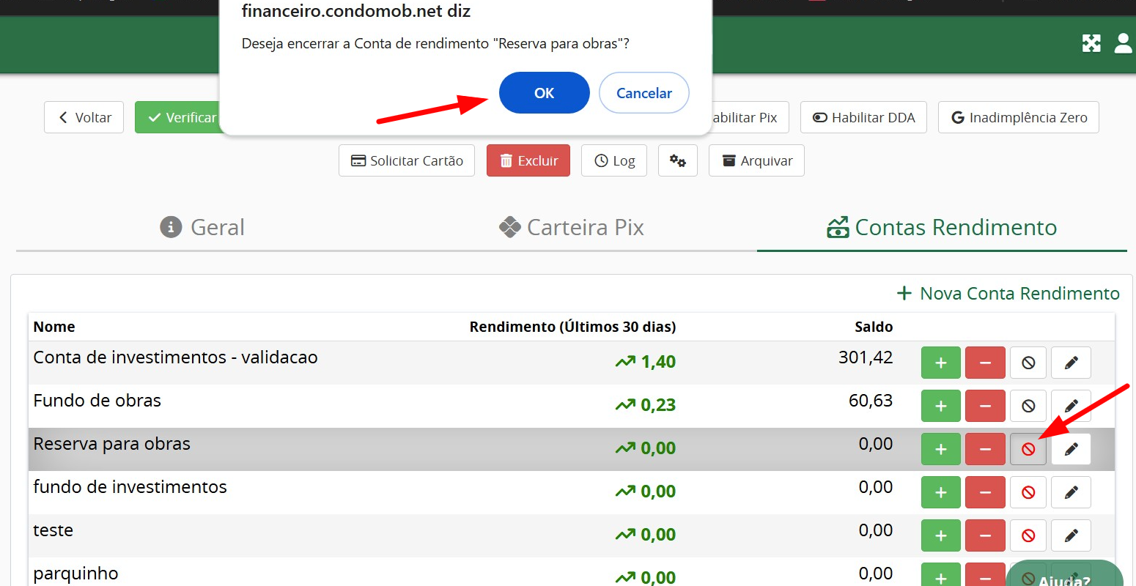
Task: Click the fullscreen expand icon in header
Action: click(x=1091, y=43)
